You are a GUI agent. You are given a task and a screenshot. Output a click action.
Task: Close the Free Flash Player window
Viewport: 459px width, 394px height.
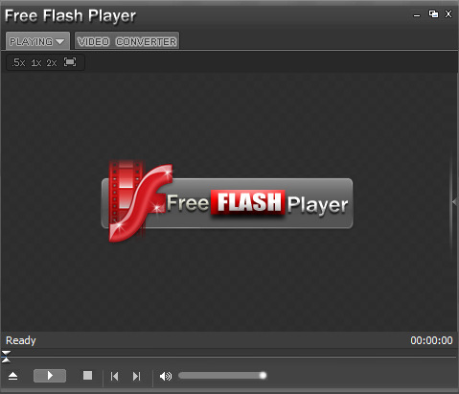click(x=448, y=14)
